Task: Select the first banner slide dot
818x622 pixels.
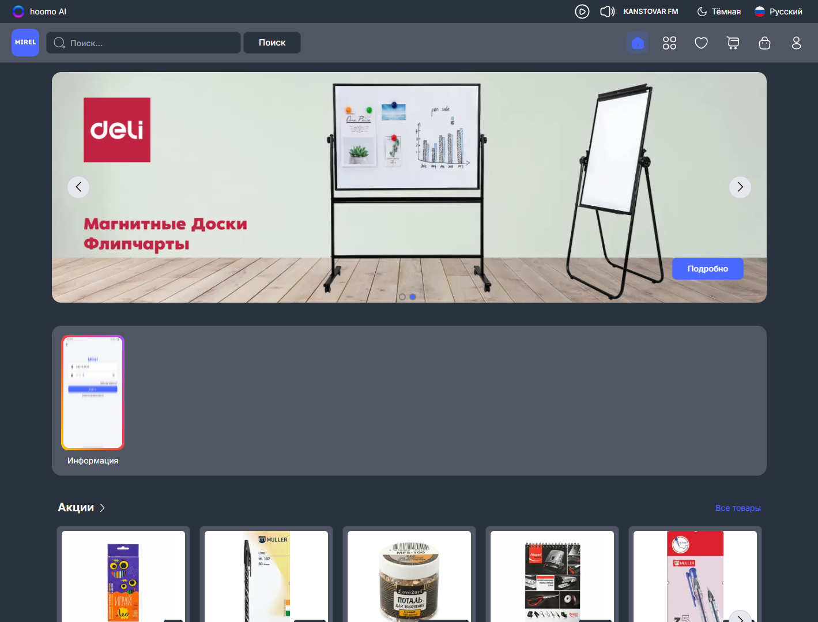Action: (x=402, y=297)
